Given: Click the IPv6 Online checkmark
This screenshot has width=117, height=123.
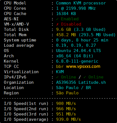Looking at the screenshot, I should [x=85, y=77].
